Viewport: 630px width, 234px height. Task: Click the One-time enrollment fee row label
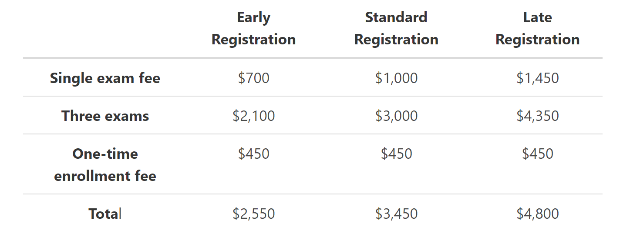click(x=105, y=165)
